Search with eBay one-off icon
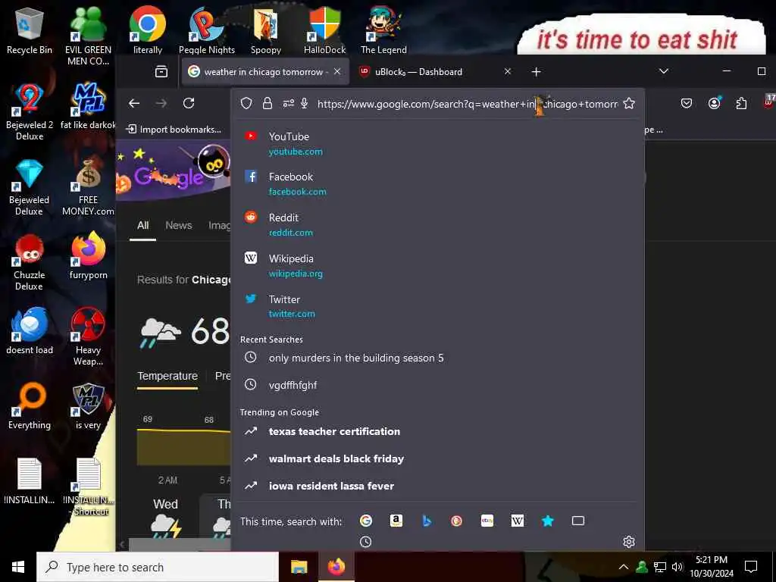 (487, 521)
